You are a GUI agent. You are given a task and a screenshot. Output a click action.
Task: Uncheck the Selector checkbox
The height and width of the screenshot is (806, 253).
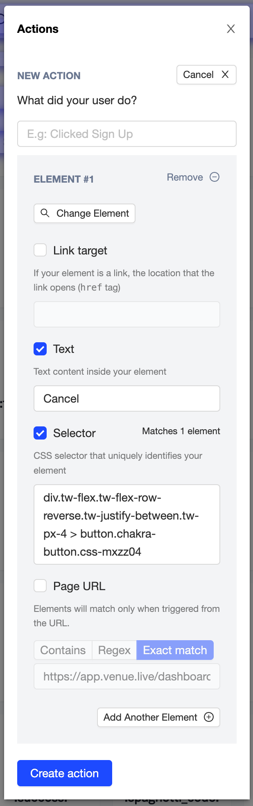point(40,433)
